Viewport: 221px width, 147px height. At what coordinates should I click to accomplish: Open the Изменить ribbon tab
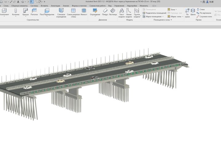click(x=144, y=6)
